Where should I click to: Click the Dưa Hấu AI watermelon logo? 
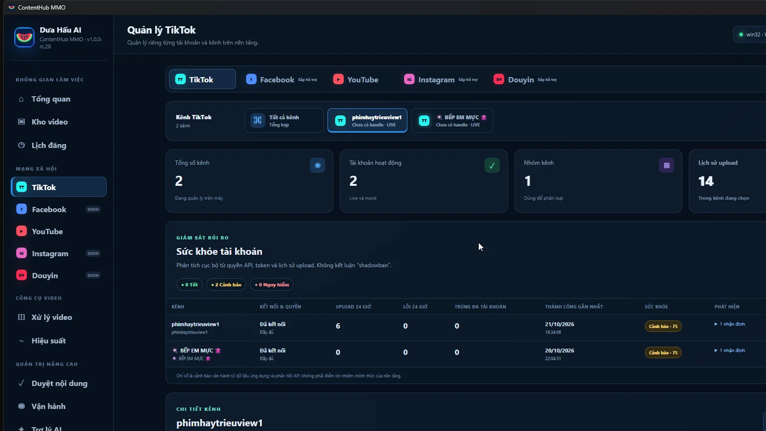click(24, 37)
